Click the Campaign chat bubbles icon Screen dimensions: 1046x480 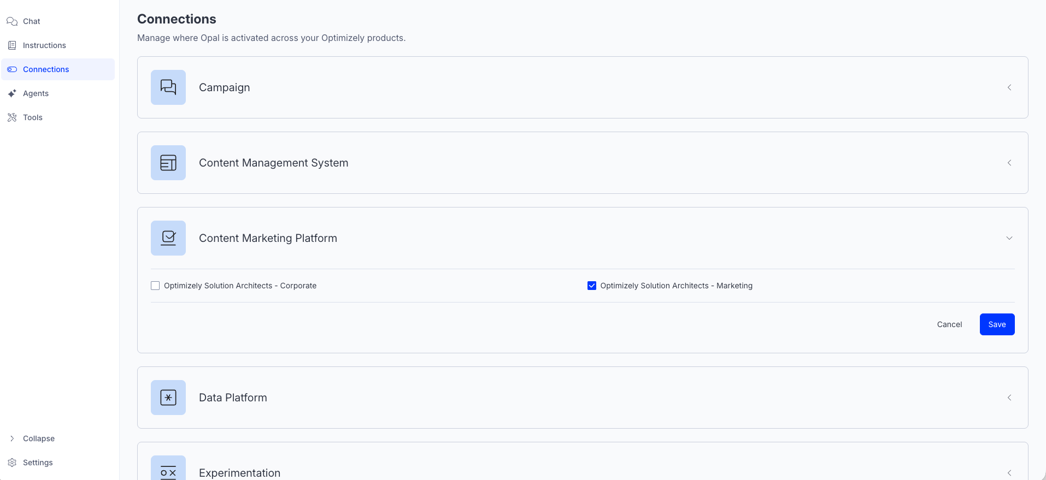(x=168, y=87)
